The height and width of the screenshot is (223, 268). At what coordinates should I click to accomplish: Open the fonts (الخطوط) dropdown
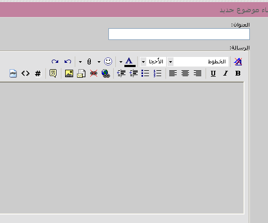tap(198, 62)
